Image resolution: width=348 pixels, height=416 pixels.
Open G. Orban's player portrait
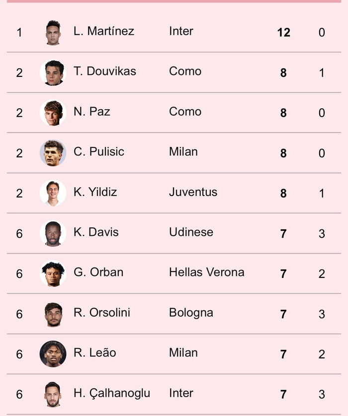(53, 274)
